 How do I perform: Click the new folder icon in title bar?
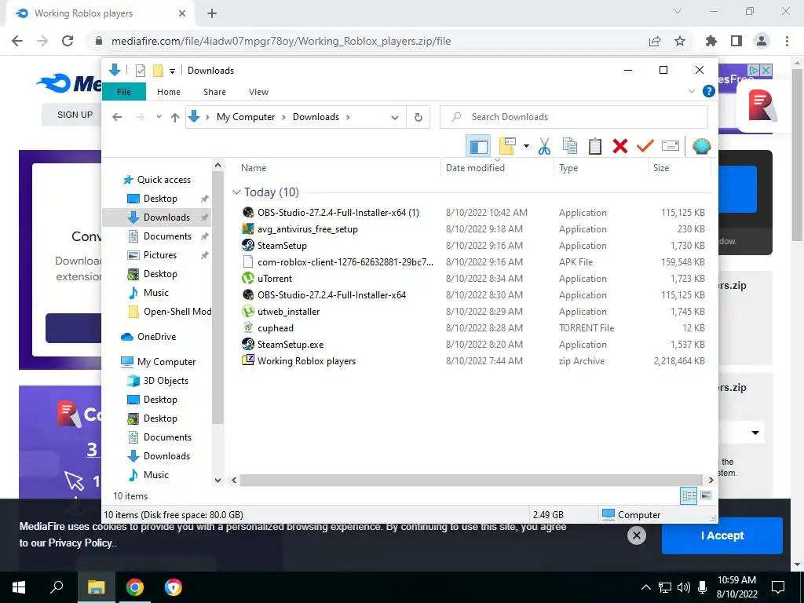pyautogui.click(x=158, y=70)
